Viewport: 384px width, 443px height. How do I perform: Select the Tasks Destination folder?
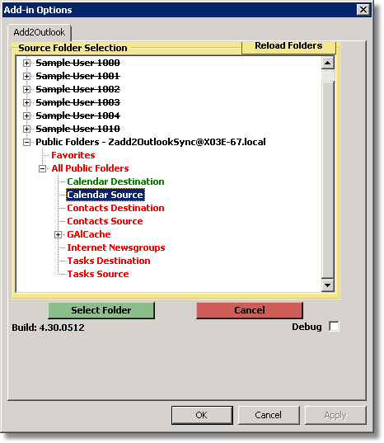click(109, 261)
